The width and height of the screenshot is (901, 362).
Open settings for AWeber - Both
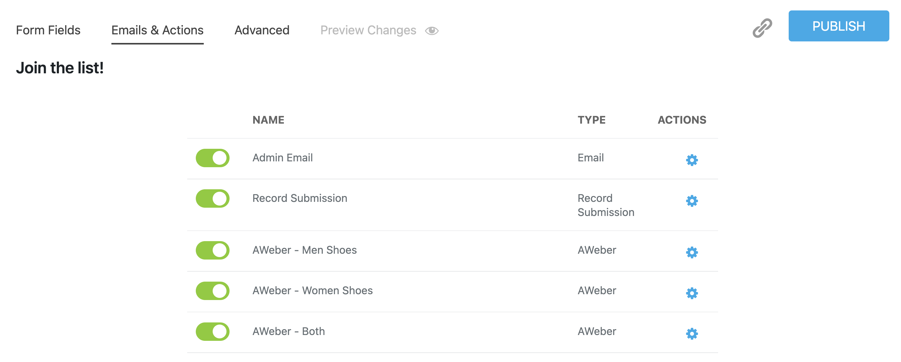692,333
